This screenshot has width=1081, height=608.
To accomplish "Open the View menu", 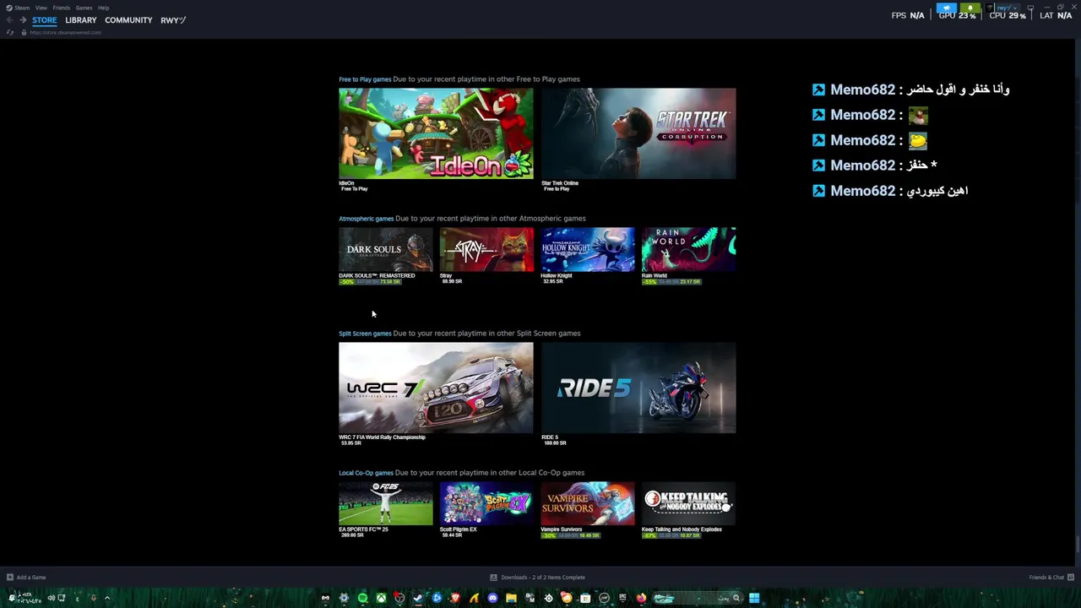I will (41, 8).
